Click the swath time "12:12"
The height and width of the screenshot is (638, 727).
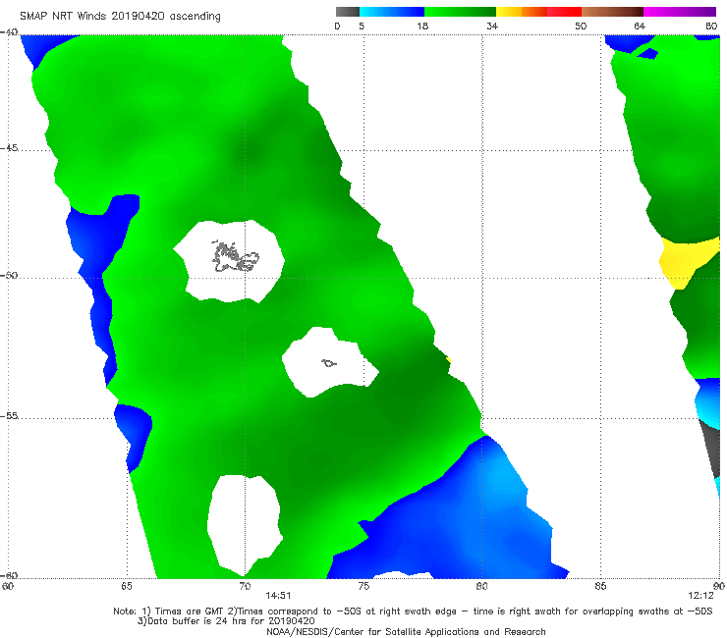[700, 596]
